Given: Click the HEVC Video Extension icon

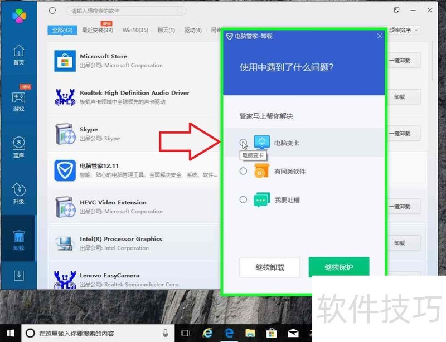Looking at the screenshot, I should click(x=65, y=207).
